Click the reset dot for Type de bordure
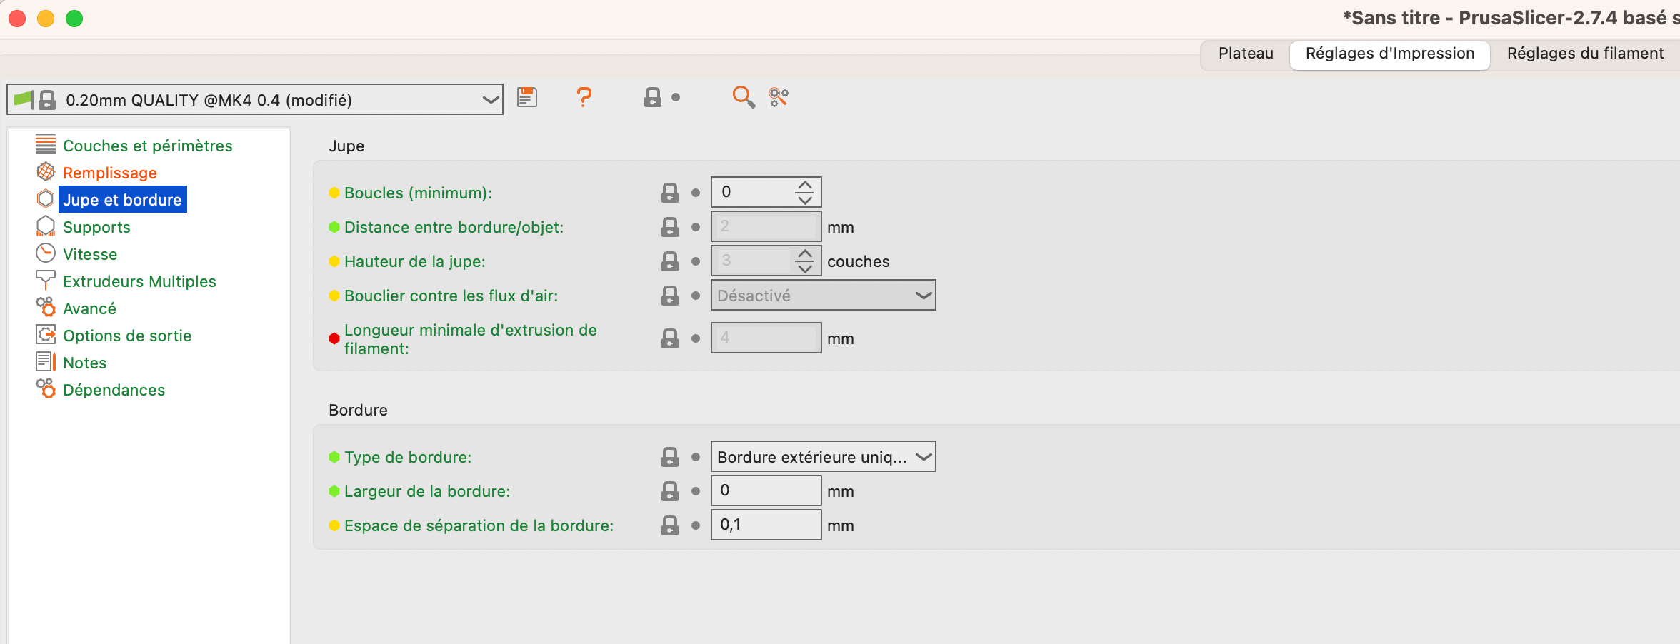 click(696, 457)
